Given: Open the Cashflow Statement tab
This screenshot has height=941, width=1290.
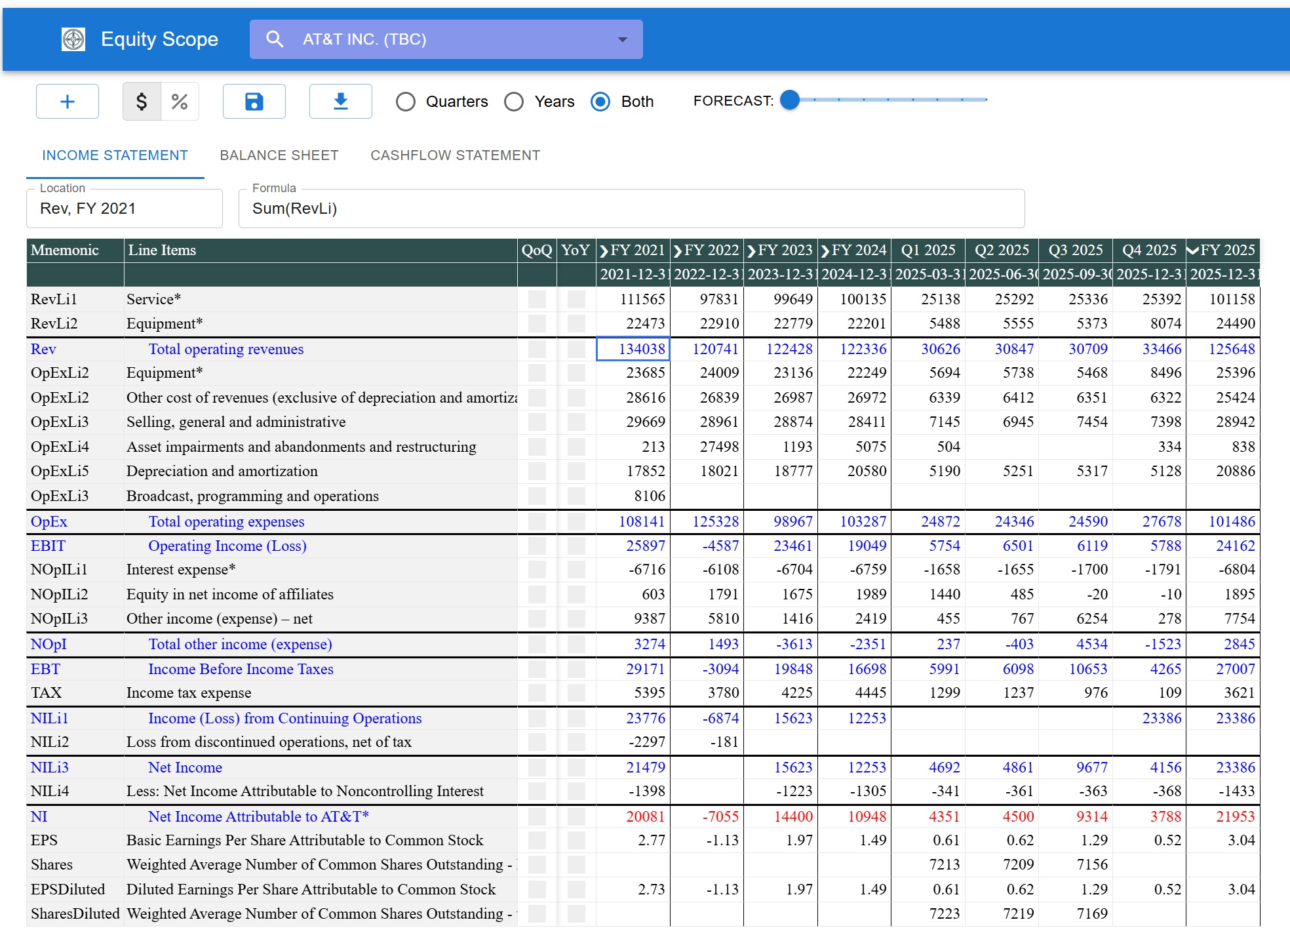Looking at the screenshot, I should (455, 155).
